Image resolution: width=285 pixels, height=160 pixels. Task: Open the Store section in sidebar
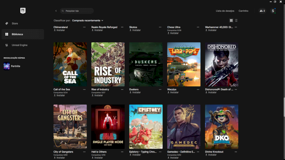15,23
